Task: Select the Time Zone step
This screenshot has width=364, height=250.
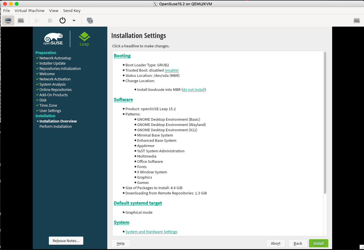Action: point(48,105)
